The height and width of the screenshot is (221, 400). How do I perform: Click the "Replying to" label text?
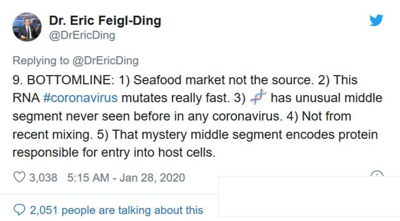(41, 61)
